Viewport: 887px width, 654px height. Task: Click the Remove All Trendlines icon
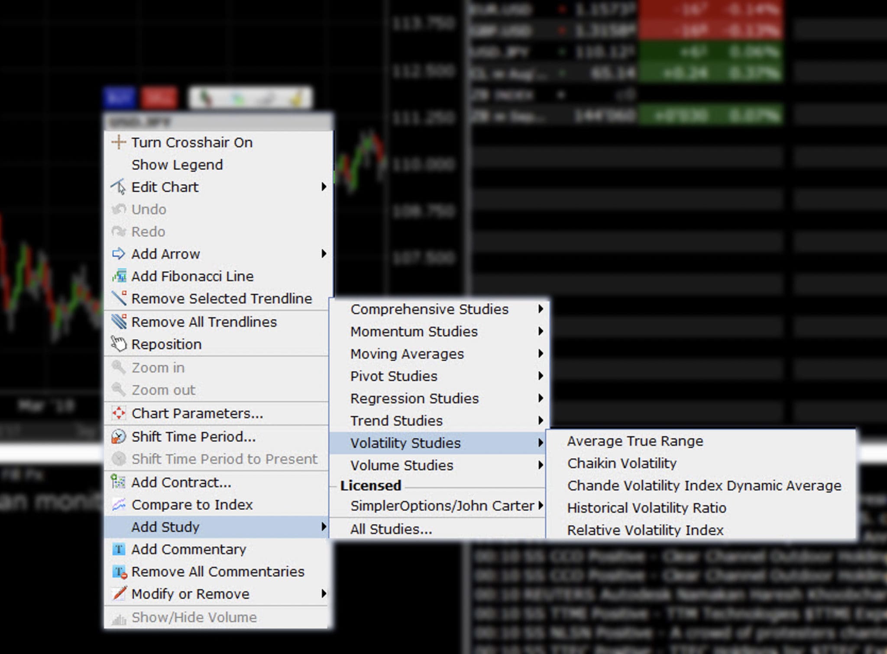pos(119,322)
